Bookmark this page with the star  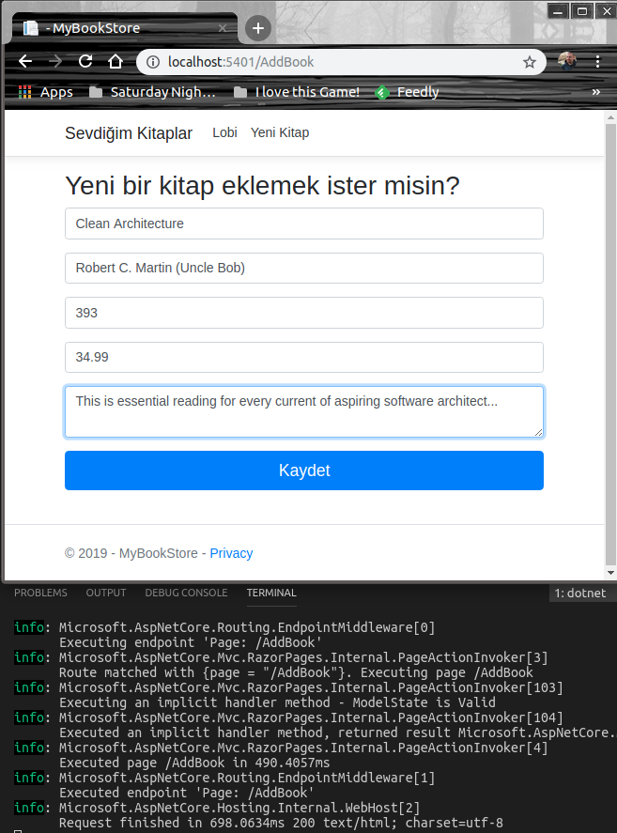[530, 62]
